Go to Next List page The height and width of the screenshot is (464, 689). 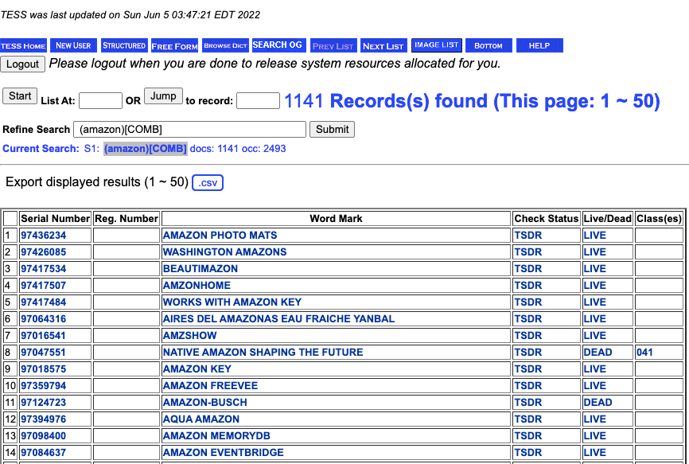click(x=383, y=45)
